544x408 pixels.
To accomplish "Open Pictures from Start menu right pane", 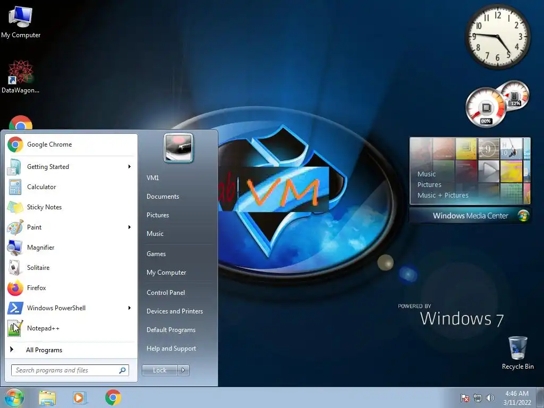I will [x=158, y=216].
